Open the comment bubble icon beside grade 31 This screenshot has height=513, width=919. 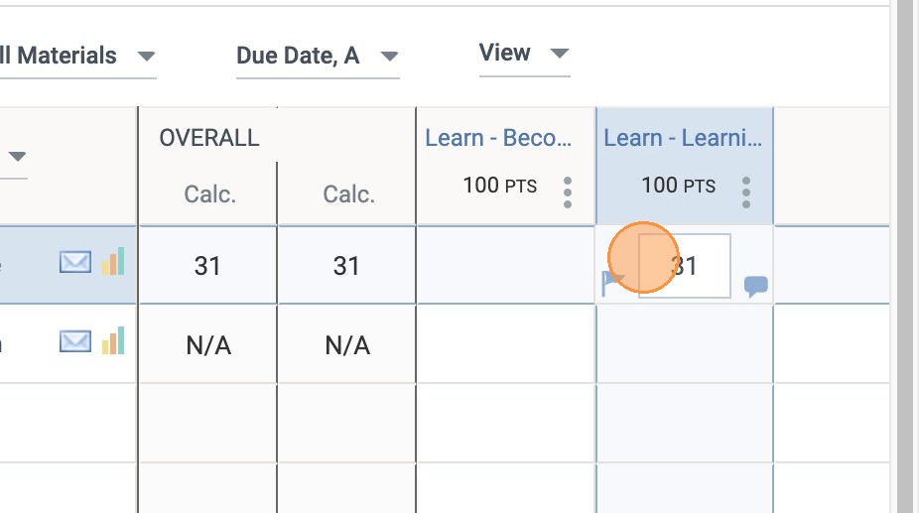click(756, 287)
